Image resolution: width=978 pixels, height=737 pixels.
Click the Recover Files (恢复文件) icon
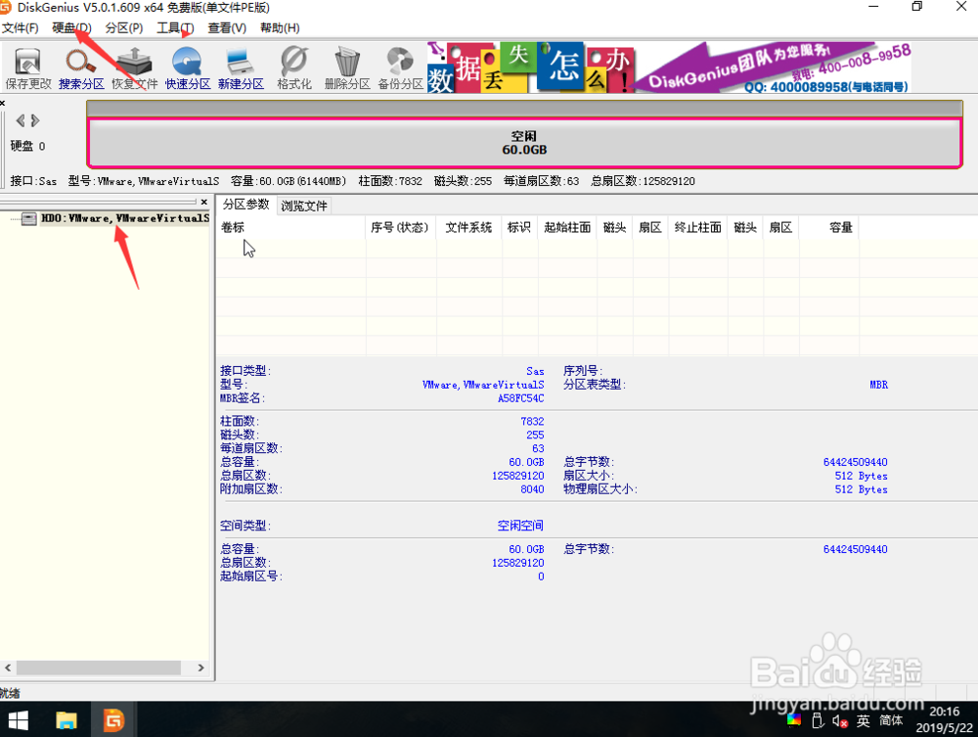click(x=135, y=68)
